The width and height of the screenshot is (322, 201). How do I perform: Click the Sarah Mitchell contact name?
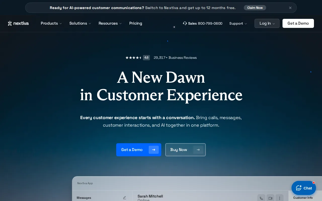(150, 196)
